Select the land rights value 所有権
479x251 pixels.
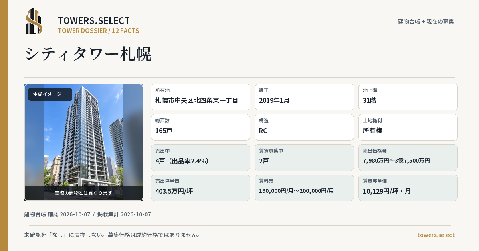[x=372, y=131]
